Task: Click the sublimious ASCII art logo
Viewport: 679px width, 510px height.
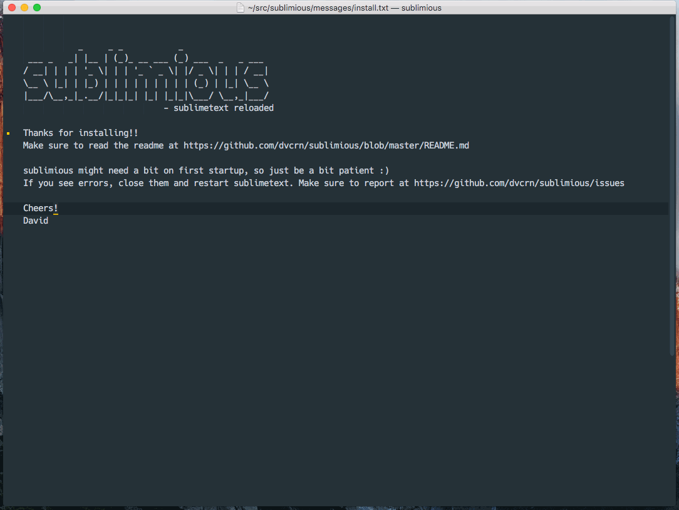Action: (147, 74)
